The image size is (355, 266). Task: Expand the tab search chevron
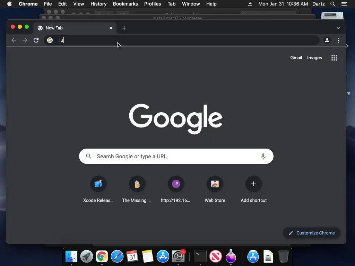[x=338, y=28]
